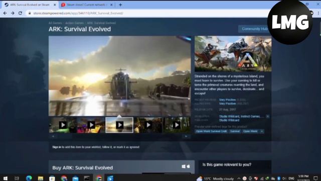Image resolution: width=321 pixels, height=181 pixels.
Task: Open Microsoft Store from the taskbar
Action: click(52, 178)
